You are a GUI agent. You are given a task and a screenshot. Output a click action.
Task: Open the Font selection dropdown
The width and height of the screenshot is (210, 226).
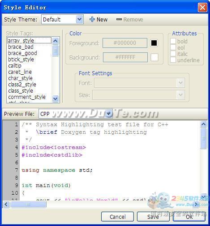[180, 83]
